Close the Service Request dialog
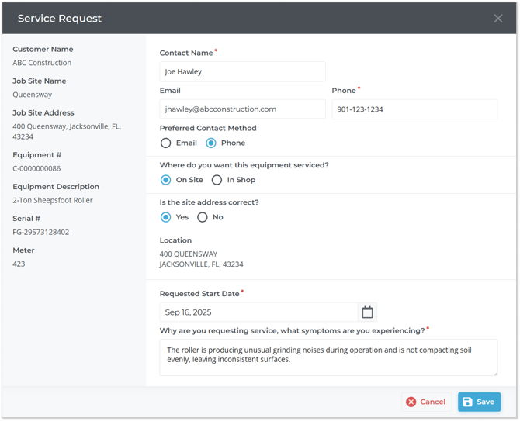The width and height of the screenshot is (520, 421). coord(497,18)
